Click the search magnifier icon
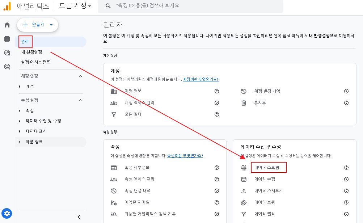The width and height of the screenshot is (363, 223). [108, 6]
